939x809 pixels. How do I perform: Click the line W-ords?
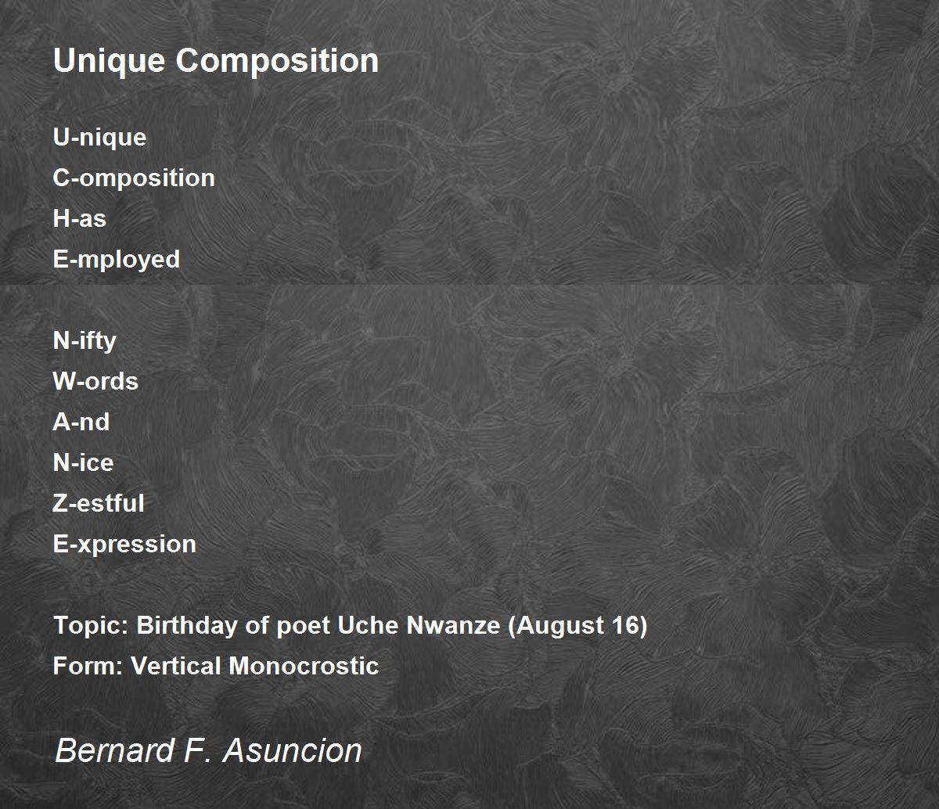[95, 382]
